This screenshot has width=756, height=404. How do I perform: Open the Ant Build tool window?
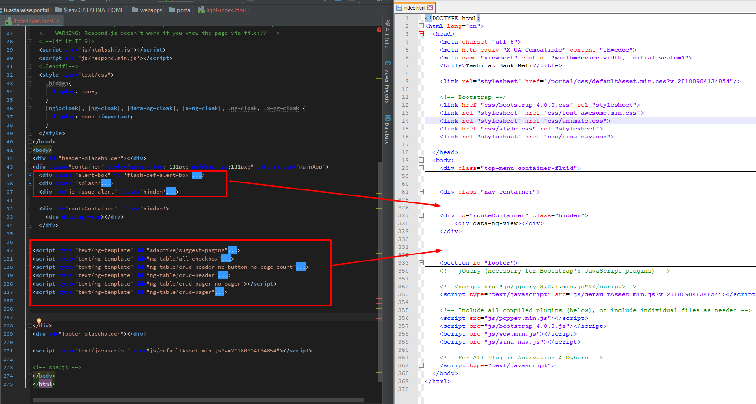388,35
